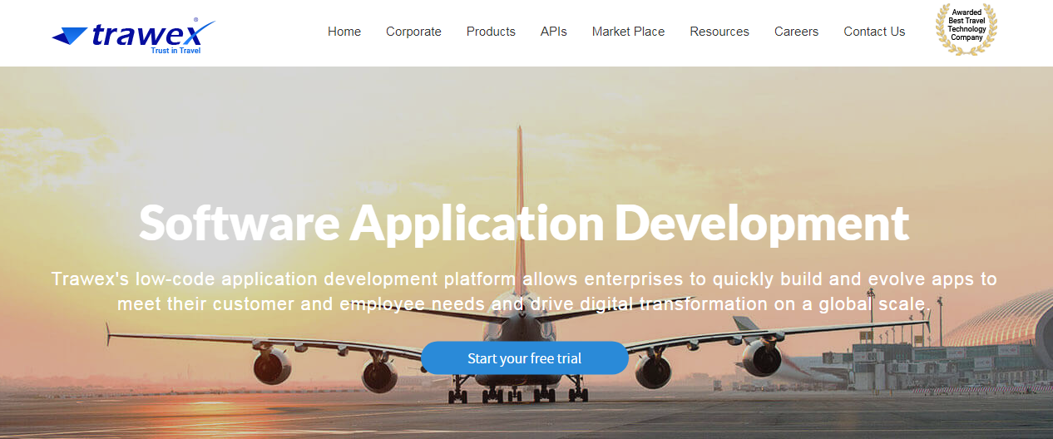Expand the Products navigation menu
The height and width of the screenshot is (439, 1053).
491,32
